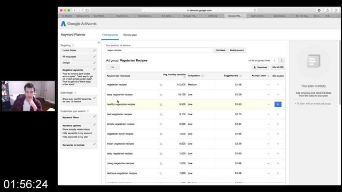Go back to ad group list

pyautogui.click(x=113, y=67)
